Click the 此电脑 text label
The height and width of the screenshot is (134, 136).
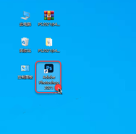click(x=25, y=24)
